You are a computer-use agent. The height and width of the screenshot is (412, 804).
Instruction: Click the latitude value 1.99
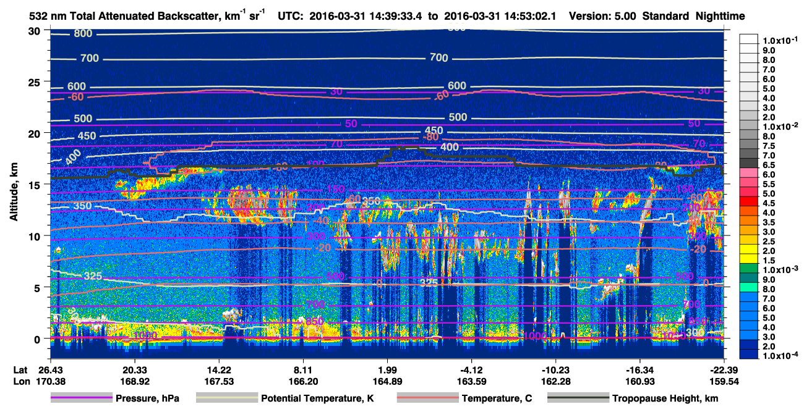pos(387,369)
